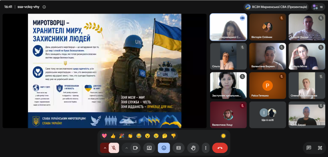Select Валентина Хицу participant tile
Viewport: 328px width, 157px height.
pos(228,115)
